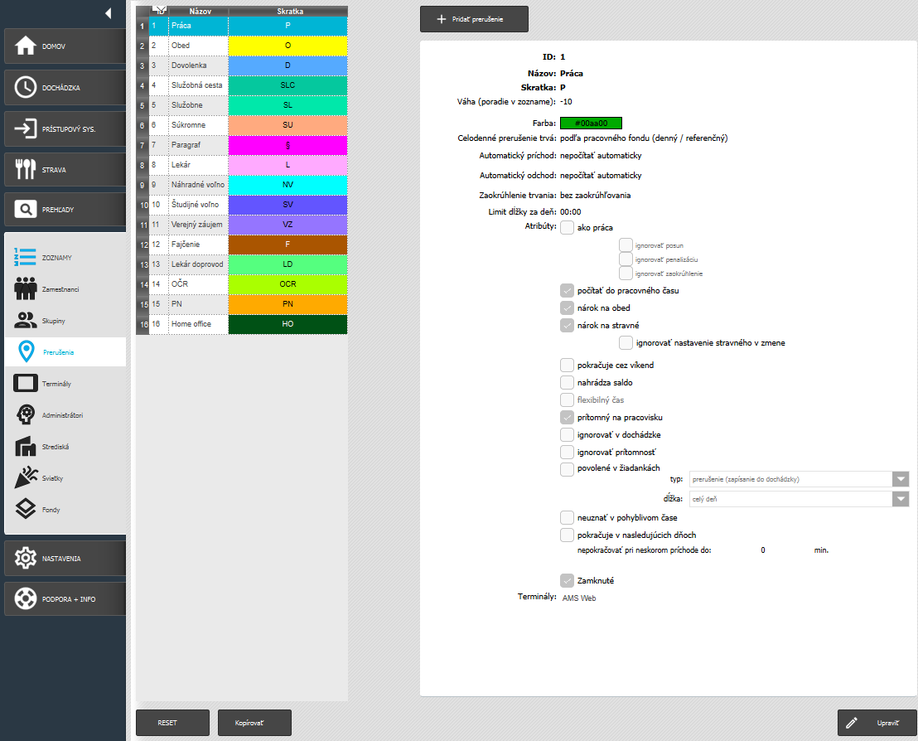Screen dimensions: 918x741
Task: Collapse the sidebar with the left arrow
Action: [x=108, y=12]
